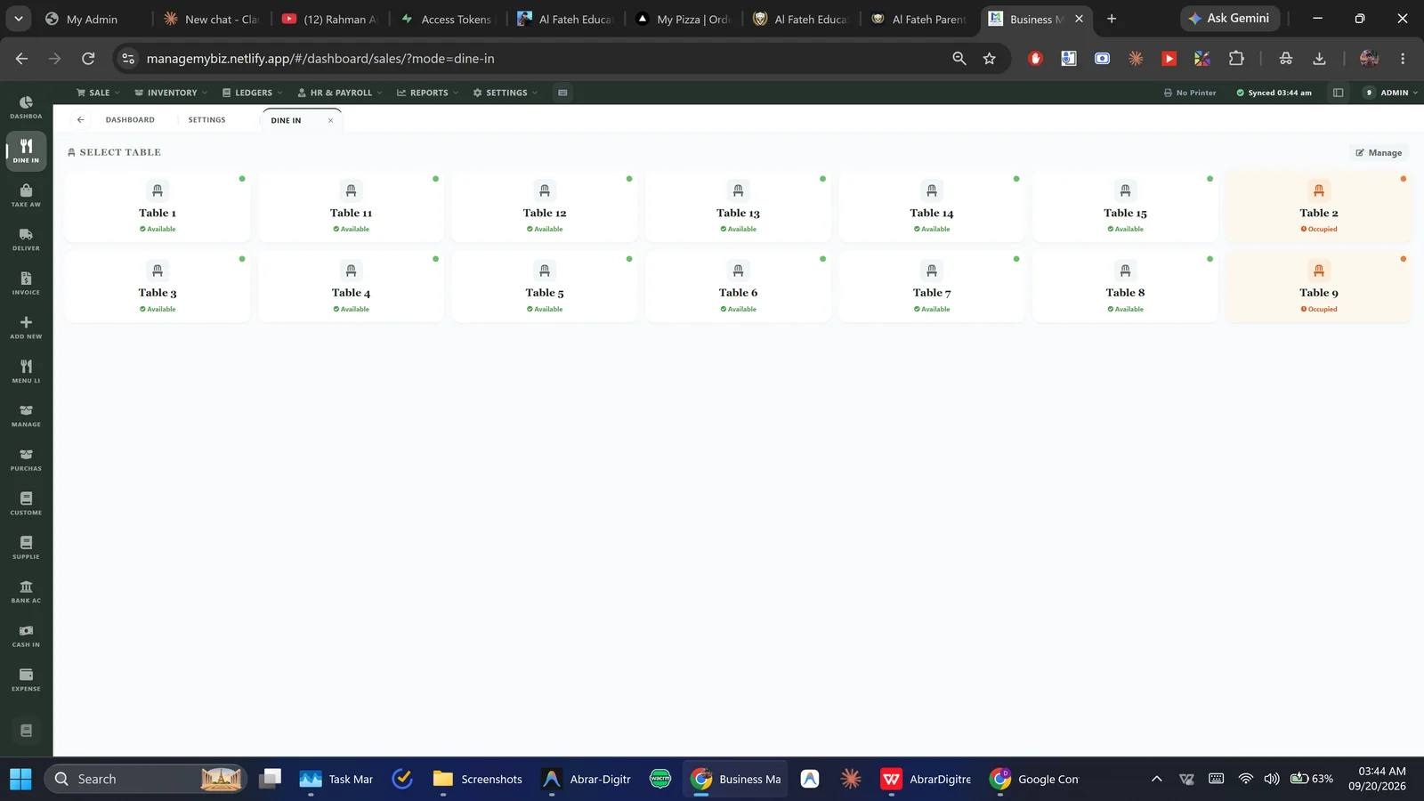Click the browser address bar URL
The height and width of the screenshot is (801, 1424).
point(320,59)
